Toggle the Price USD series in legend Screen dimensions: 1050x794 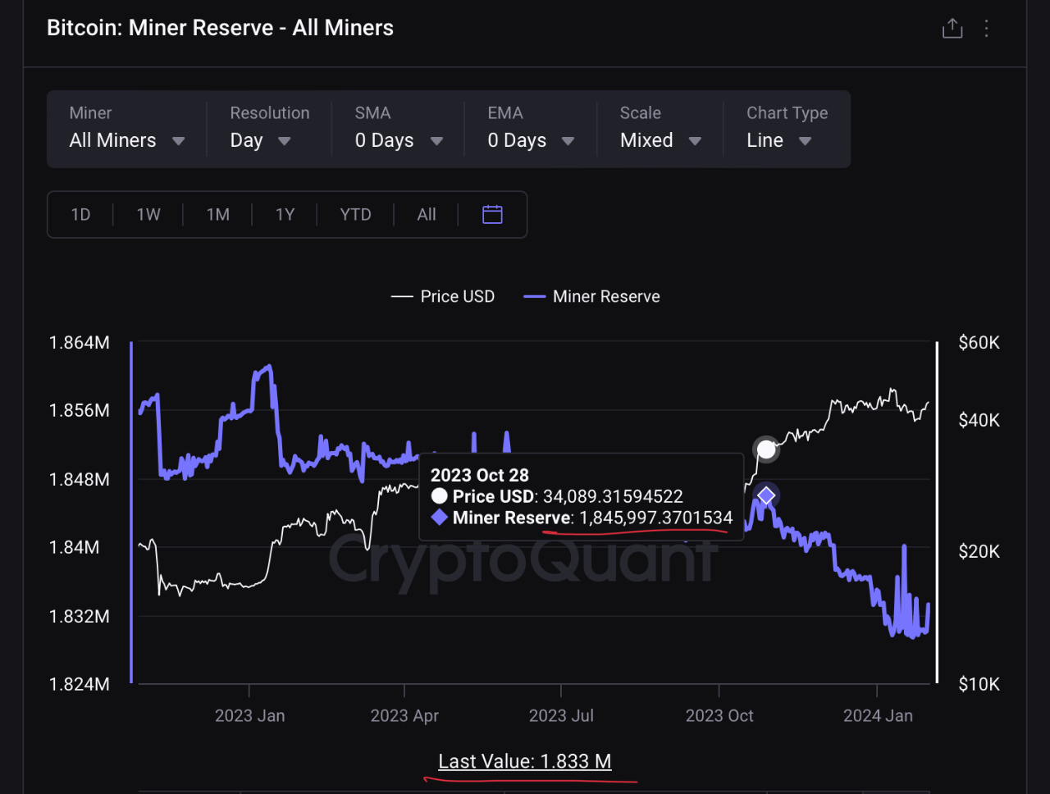[444, 297]
